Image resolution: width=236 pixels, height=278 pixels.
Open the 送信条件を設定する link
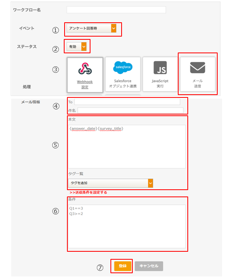coord(88,192)
